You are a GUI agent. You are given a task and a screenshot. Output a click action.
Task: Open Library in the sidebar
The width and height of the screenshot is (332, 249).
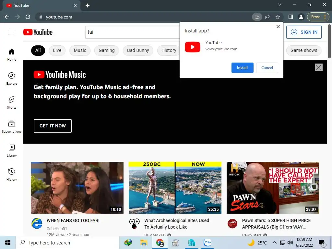click(x=12, y=150)
